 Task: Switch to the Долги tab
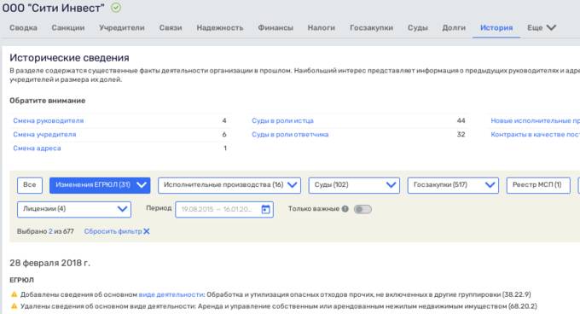[454, 28]
